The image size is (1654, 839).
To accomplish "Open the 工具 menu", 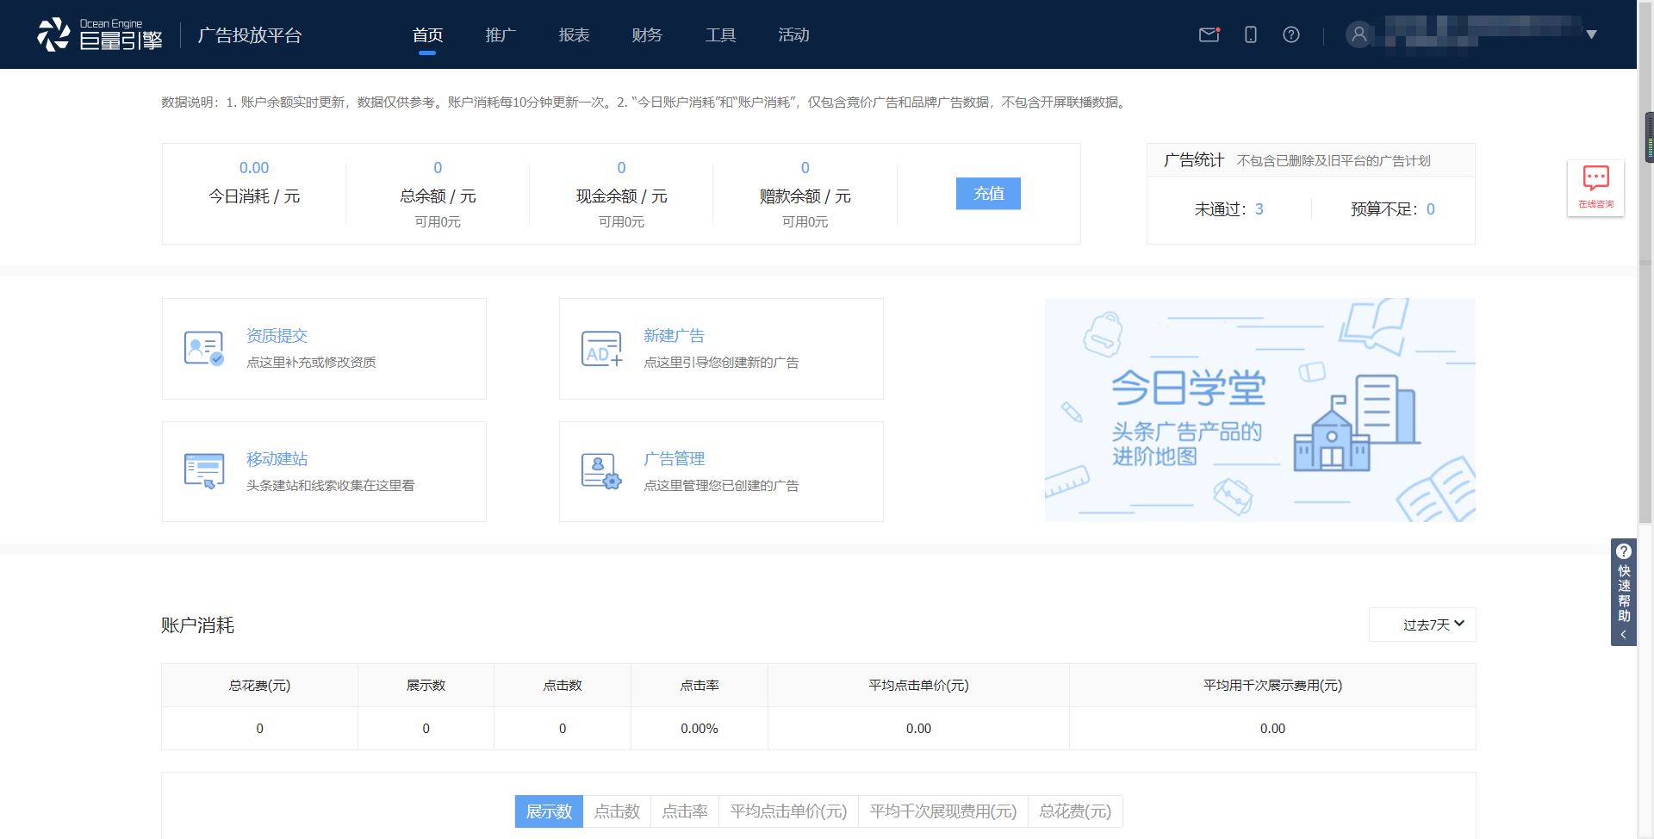I will 720,35.
